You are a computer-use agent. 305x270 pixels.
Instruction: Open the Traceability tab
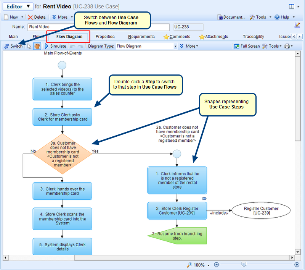pyautogui.click(x=254, y=37)
